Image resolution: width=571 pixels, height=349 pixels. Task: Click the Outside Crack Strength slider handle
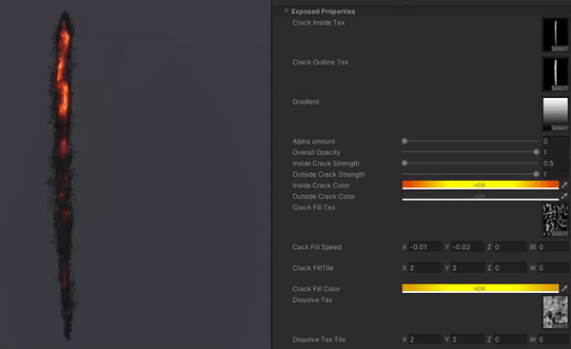coord(536,174)
